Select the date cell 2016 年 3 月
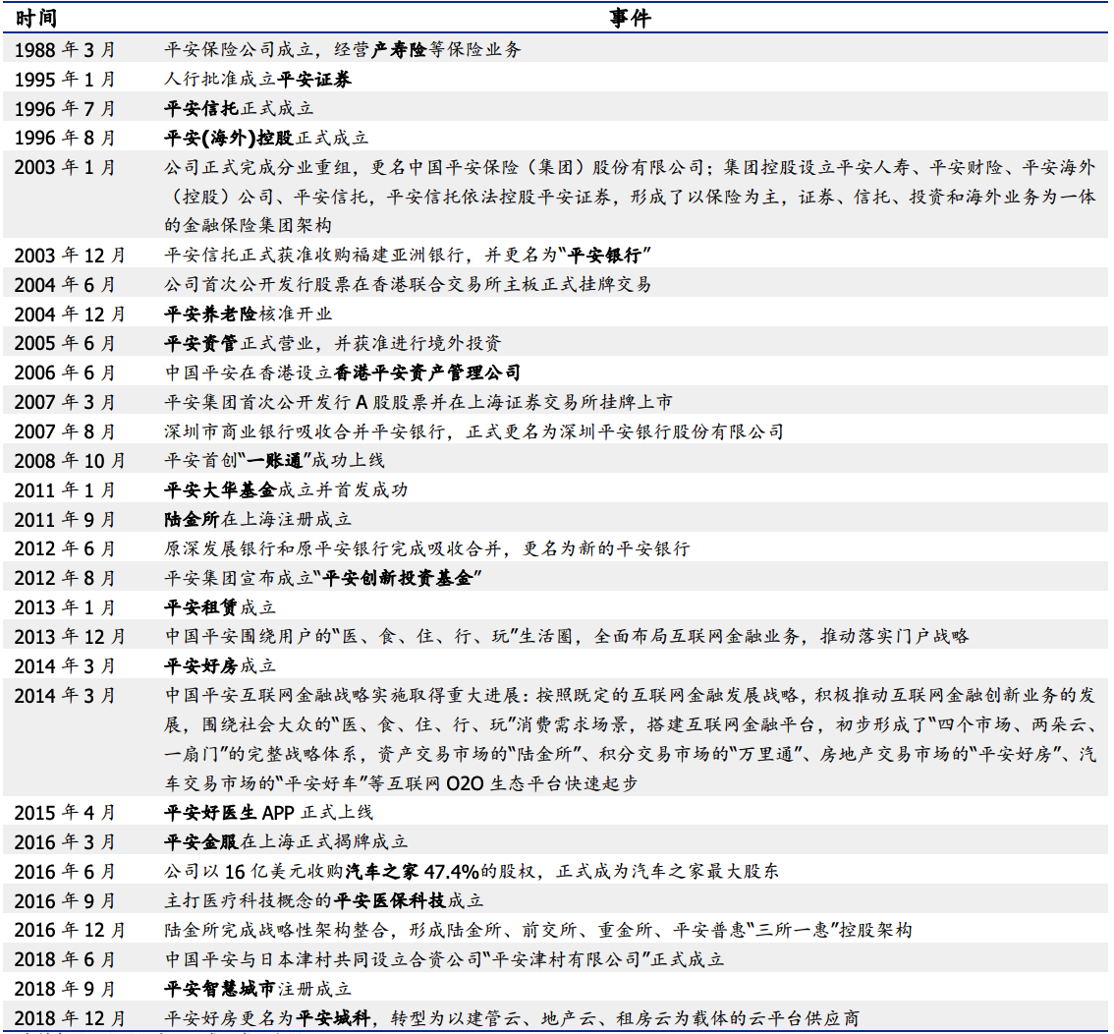This screenshot has width=1114, height=1034. click(65, 842)
